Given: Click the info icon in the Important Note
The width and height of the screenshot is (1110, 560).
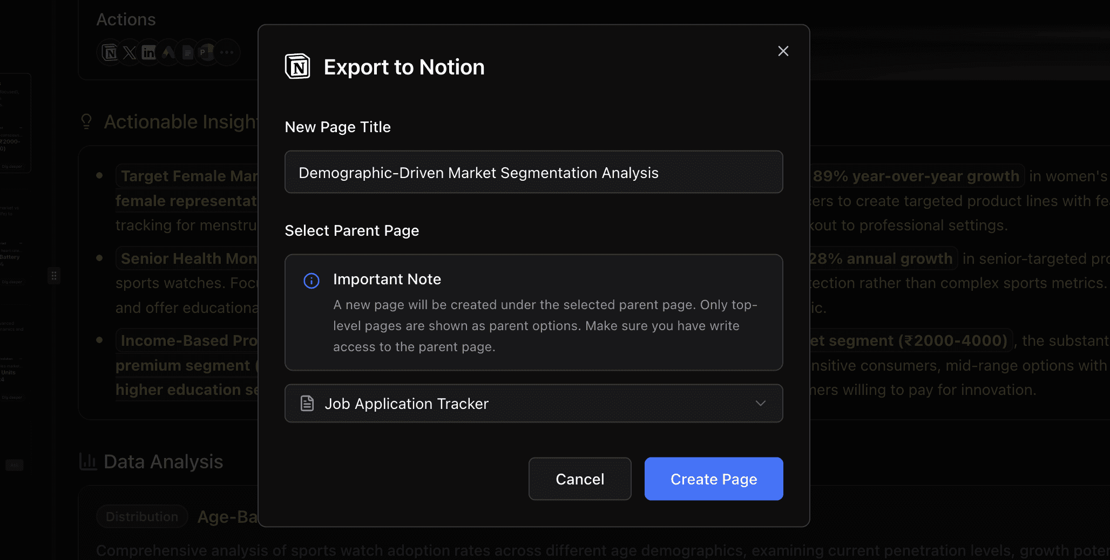Looking at the screenshot, I should [x=311, y=281].
